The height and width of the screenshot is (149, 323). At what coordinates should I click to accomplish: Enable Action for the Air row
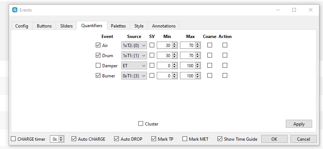225,45
